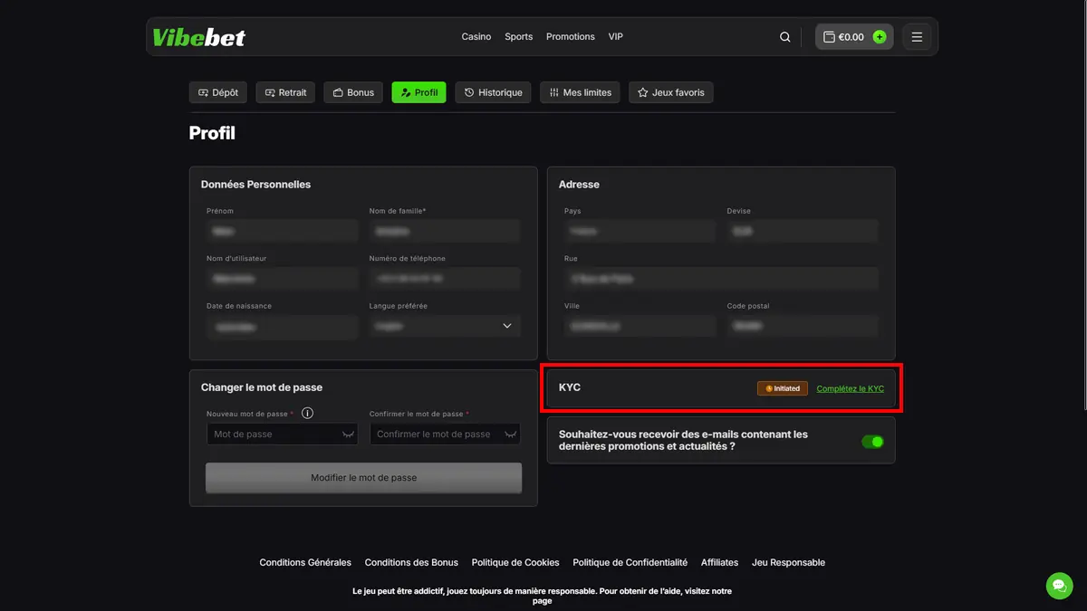Click the KYC label
This screenshot has width=1087, height=611.
(570, 387)
